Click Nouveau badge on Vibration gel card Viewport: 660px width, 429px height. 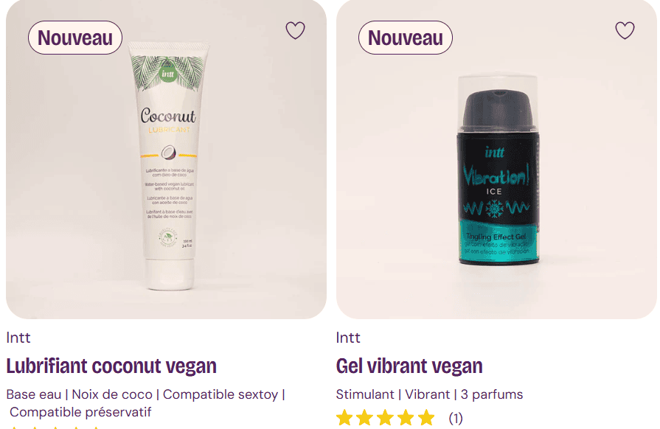pos(406,38)
